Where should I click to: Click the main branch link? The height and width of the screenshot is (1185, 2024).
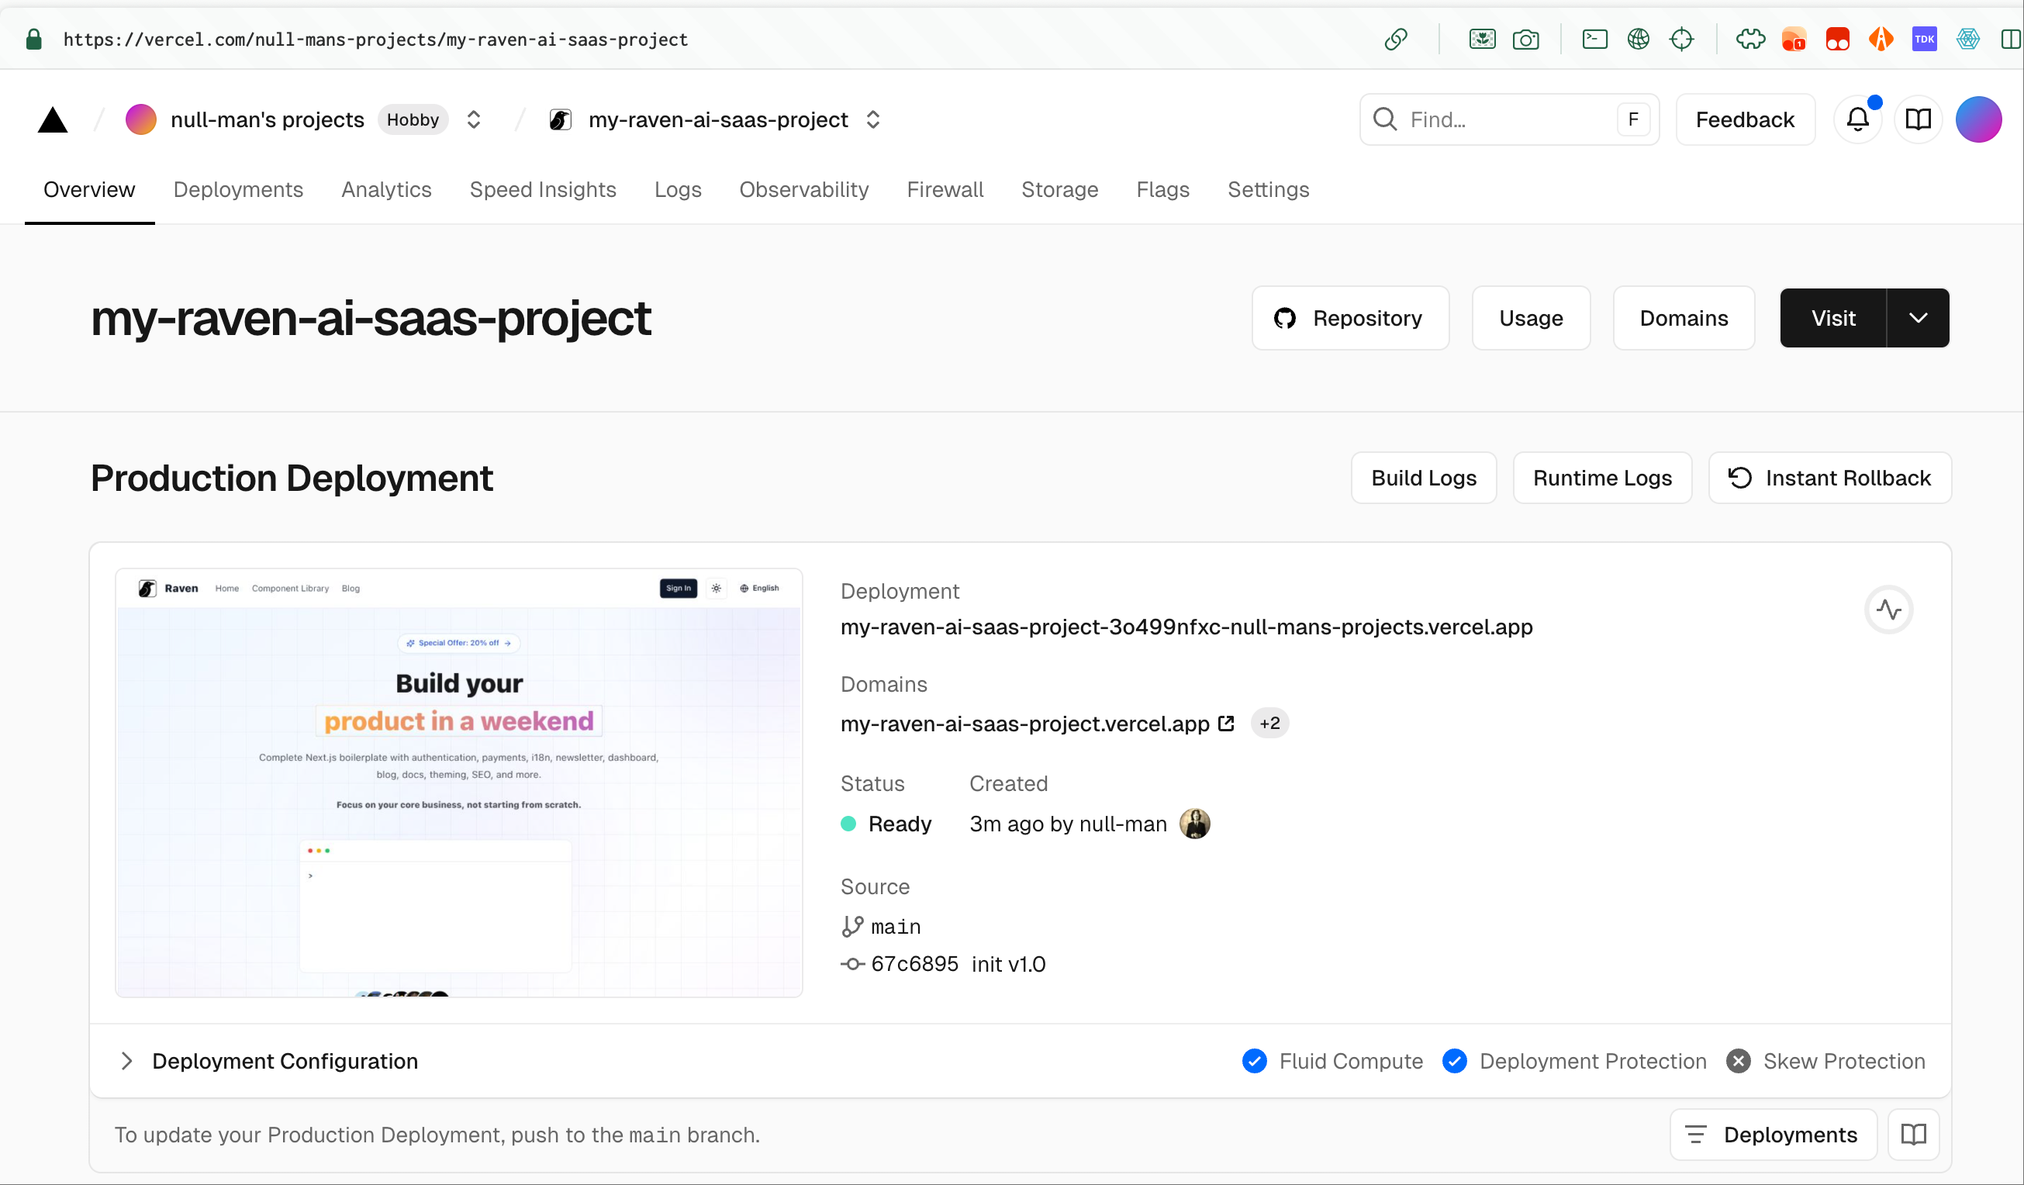point(896,926)
